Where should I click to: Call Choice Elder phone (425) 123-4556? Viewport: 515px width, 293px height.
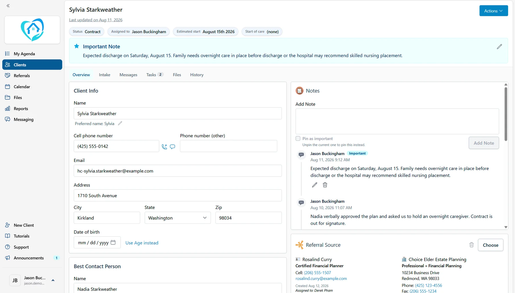428,285
